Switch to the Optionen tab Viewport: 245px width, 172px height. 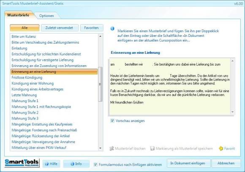coord(46,16)
